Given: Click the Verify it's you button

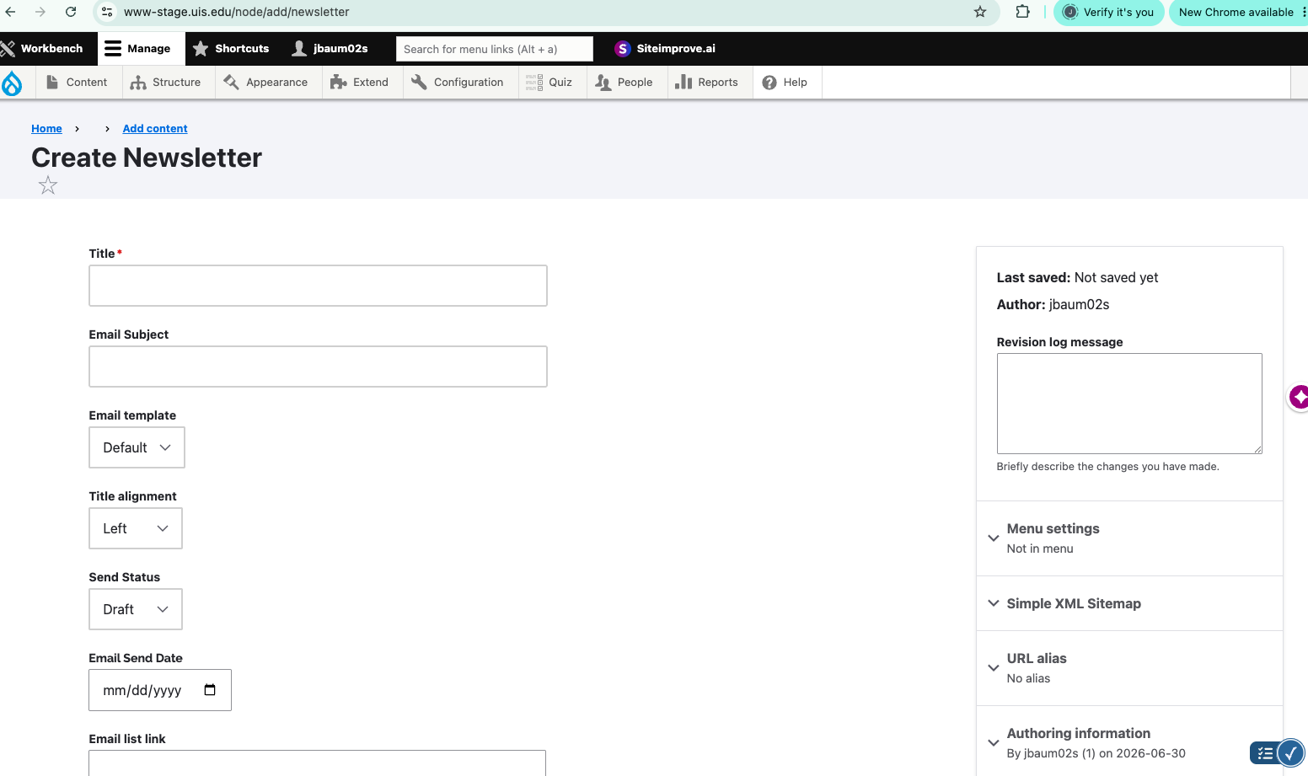Looking at the screenshot, I should click(1109, 12).
